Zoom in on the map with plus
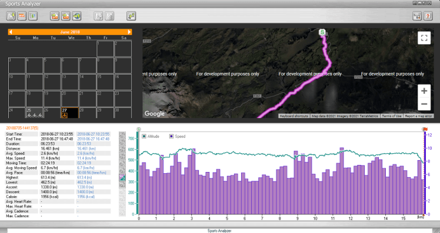Viewport: 440px width, 233px height. [x=424, y=91]
